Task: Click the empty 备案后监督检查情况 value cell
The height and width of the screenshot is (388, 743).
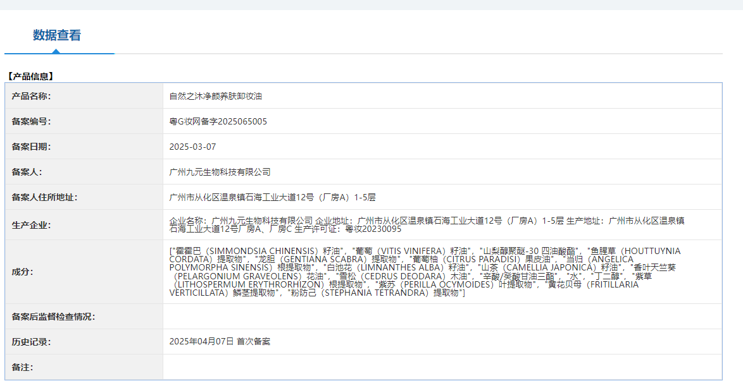Action: (x=442, y=317)
